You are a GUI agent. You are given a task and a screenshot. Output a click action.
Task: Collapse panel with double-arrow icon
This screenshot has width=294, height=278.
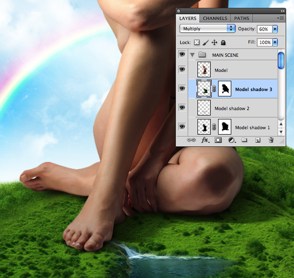pos(282,11)
